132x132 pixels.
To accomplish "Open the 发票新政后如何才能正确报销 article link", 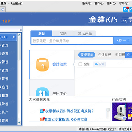I will point(70,111).
